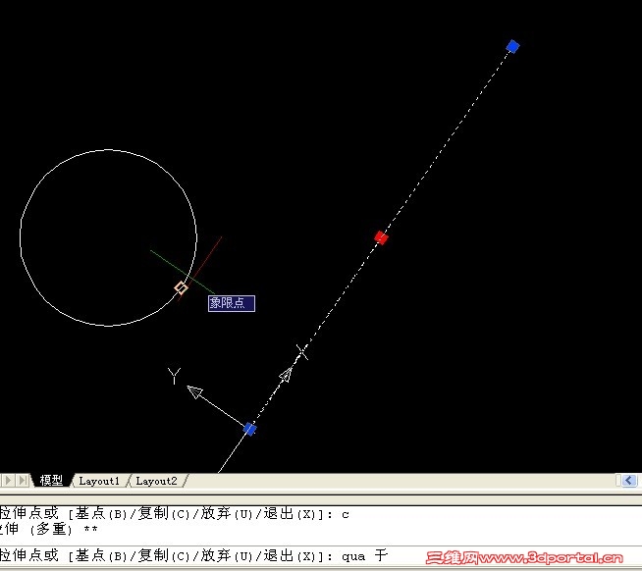Click the horizontal scrollbar left arrow
The image size is (642, 571).
629,480
